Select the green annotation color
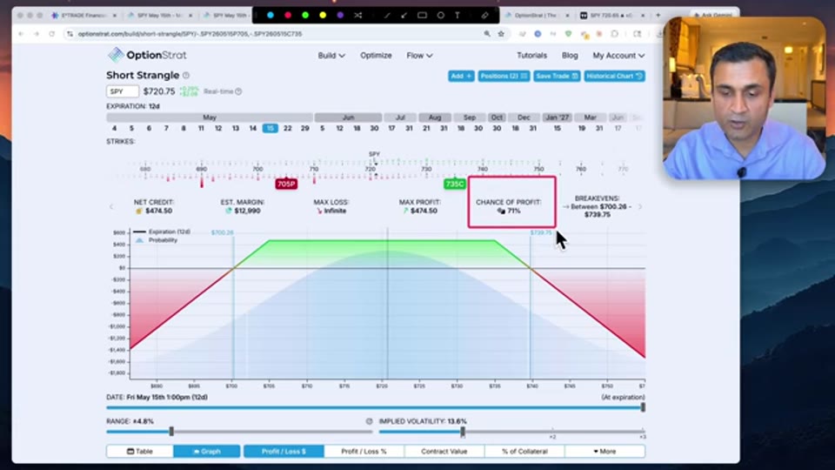This screenshot has height=470, width=835. (x=305, y=16)
